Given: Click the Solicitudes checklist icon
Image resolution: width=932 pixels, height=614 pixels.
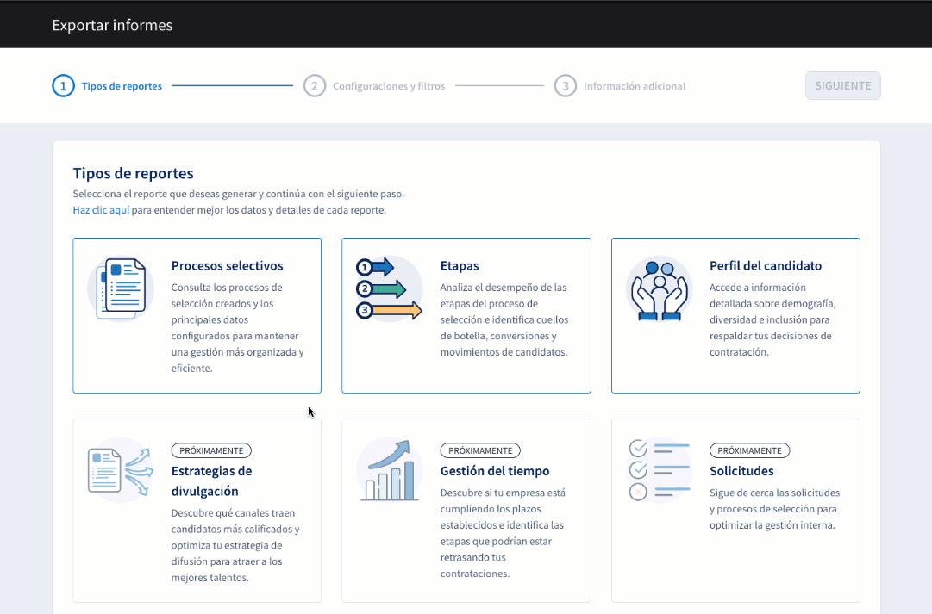Looking at the screenshot, I should pyautogui.click(x=659, y=470).
